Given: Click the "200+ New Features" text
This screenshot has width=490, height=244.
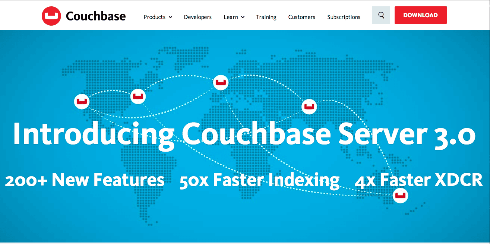Looking at the screenshot, I should pos(85,180).
